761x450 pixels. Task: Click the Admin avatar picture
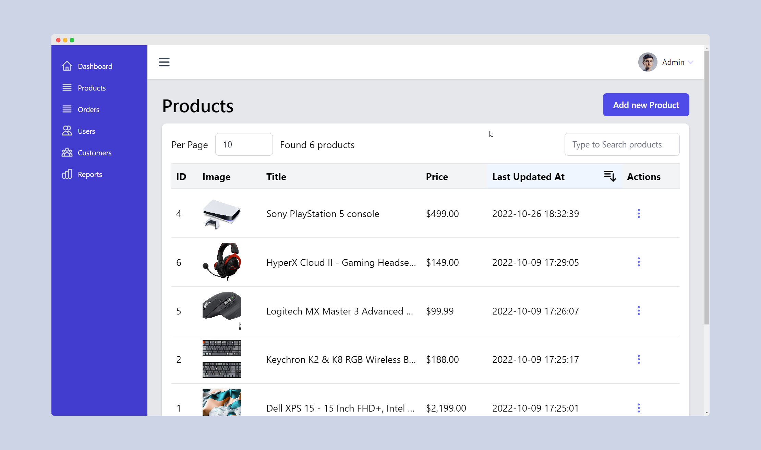[648, 62]
